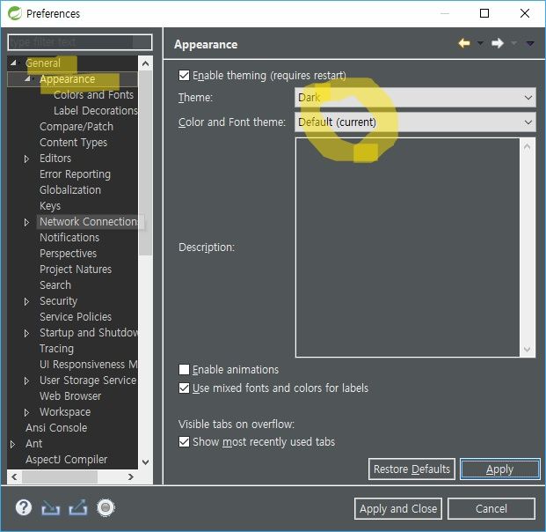This screenshot has width=546, height=532.
Task: Select Content Types preference page
Action: tap(73, 143)
